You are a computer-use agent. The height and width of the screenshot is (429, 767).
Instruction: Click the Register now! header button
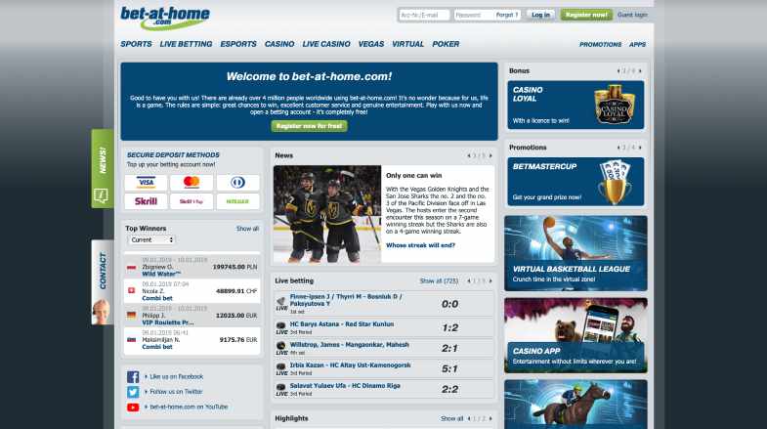586,16
